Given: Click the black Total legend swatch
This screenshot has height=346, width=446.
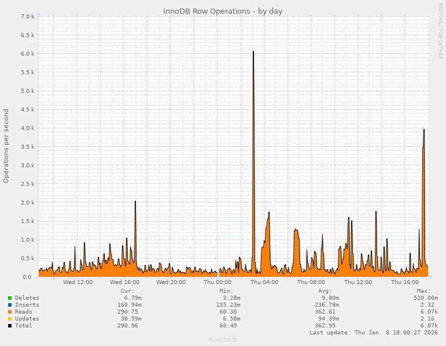Looking at the screenshot, I should click(x=10, y=326).
